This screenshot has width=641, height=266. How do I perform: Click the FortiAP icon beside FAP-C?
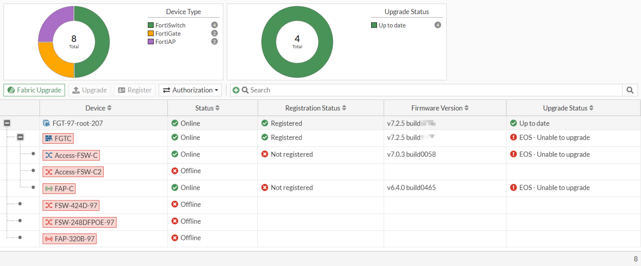49,189
